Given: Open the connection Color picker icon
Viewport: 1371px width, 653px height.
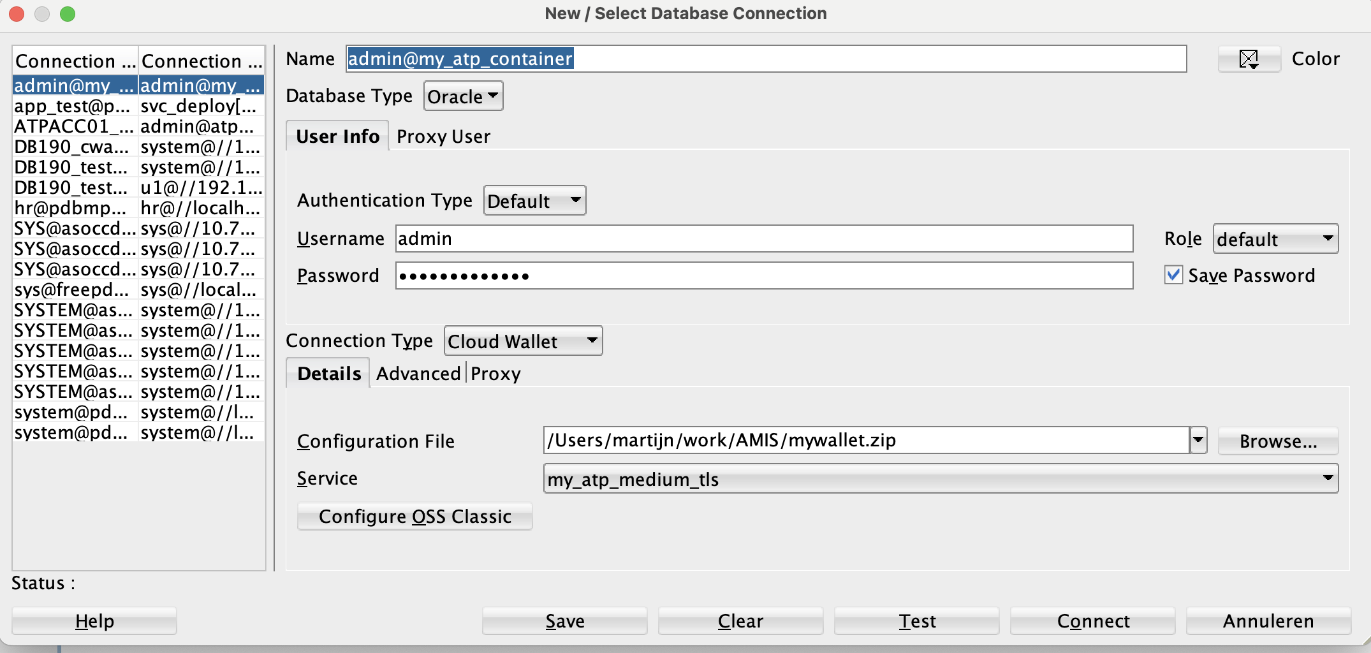Looking at the screenshot, I should 1249,59.
